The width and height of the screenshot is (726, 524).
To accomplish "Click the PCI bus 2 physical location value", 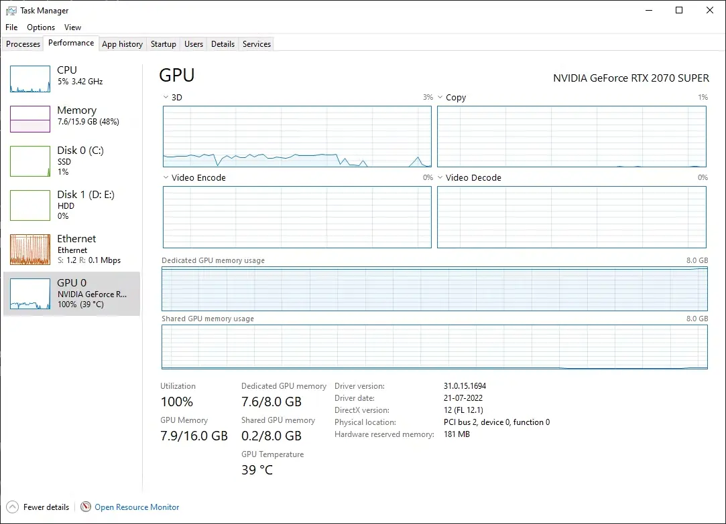I will click(497, 422).
